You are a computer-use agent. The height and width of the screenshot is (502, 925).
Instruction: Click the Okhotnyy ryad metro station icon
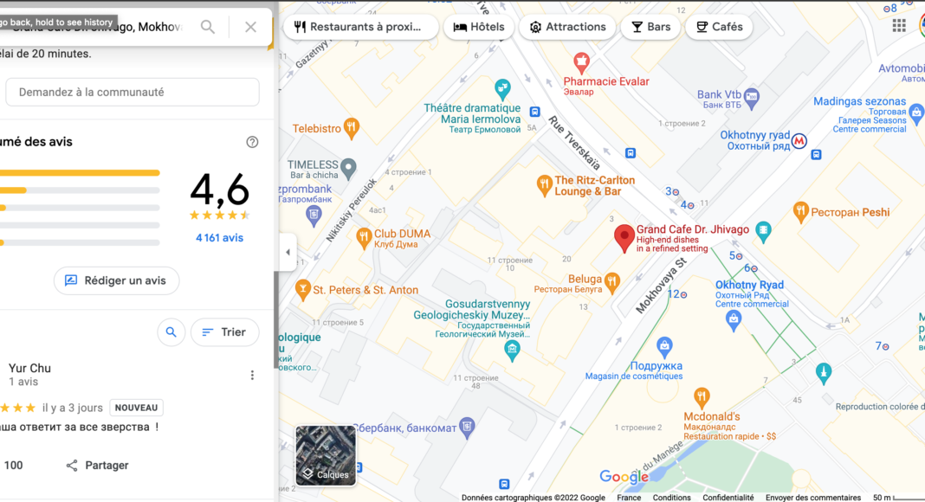pyautogui.click(x=799, y=141)
